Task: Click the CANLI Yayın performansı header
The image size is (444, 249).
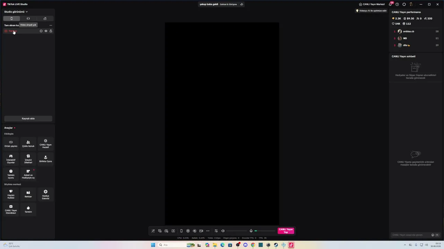Action: 406,12
